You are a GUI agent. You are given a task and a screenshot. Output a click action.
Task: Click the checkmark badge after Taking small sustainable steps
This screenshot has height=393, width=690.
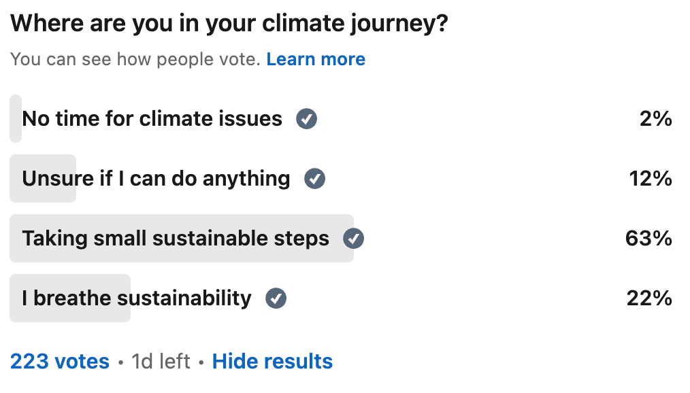tap(353, 238)
